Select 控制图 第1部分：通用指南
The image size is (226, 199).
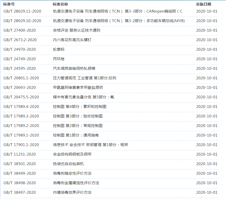[x=76, y=135]
